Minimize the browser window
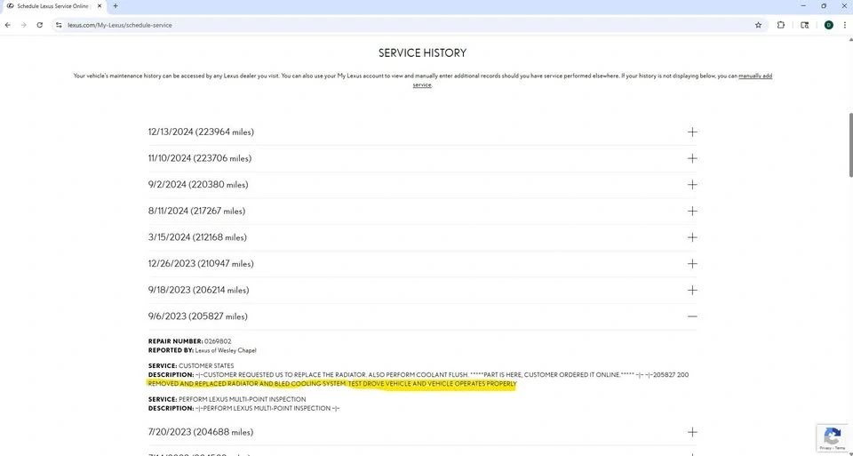 coord(804,6)
